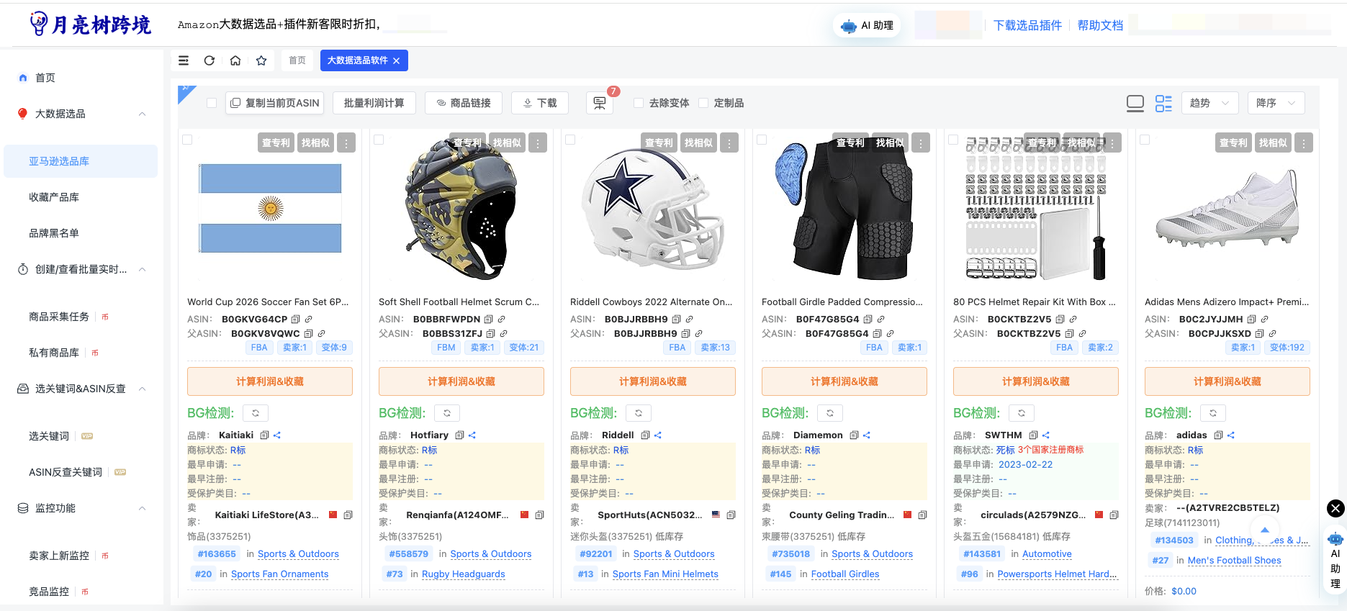Toggle the hamburger menu collapse icon
The image size is (1347, 611).
[x=184, y=60]
